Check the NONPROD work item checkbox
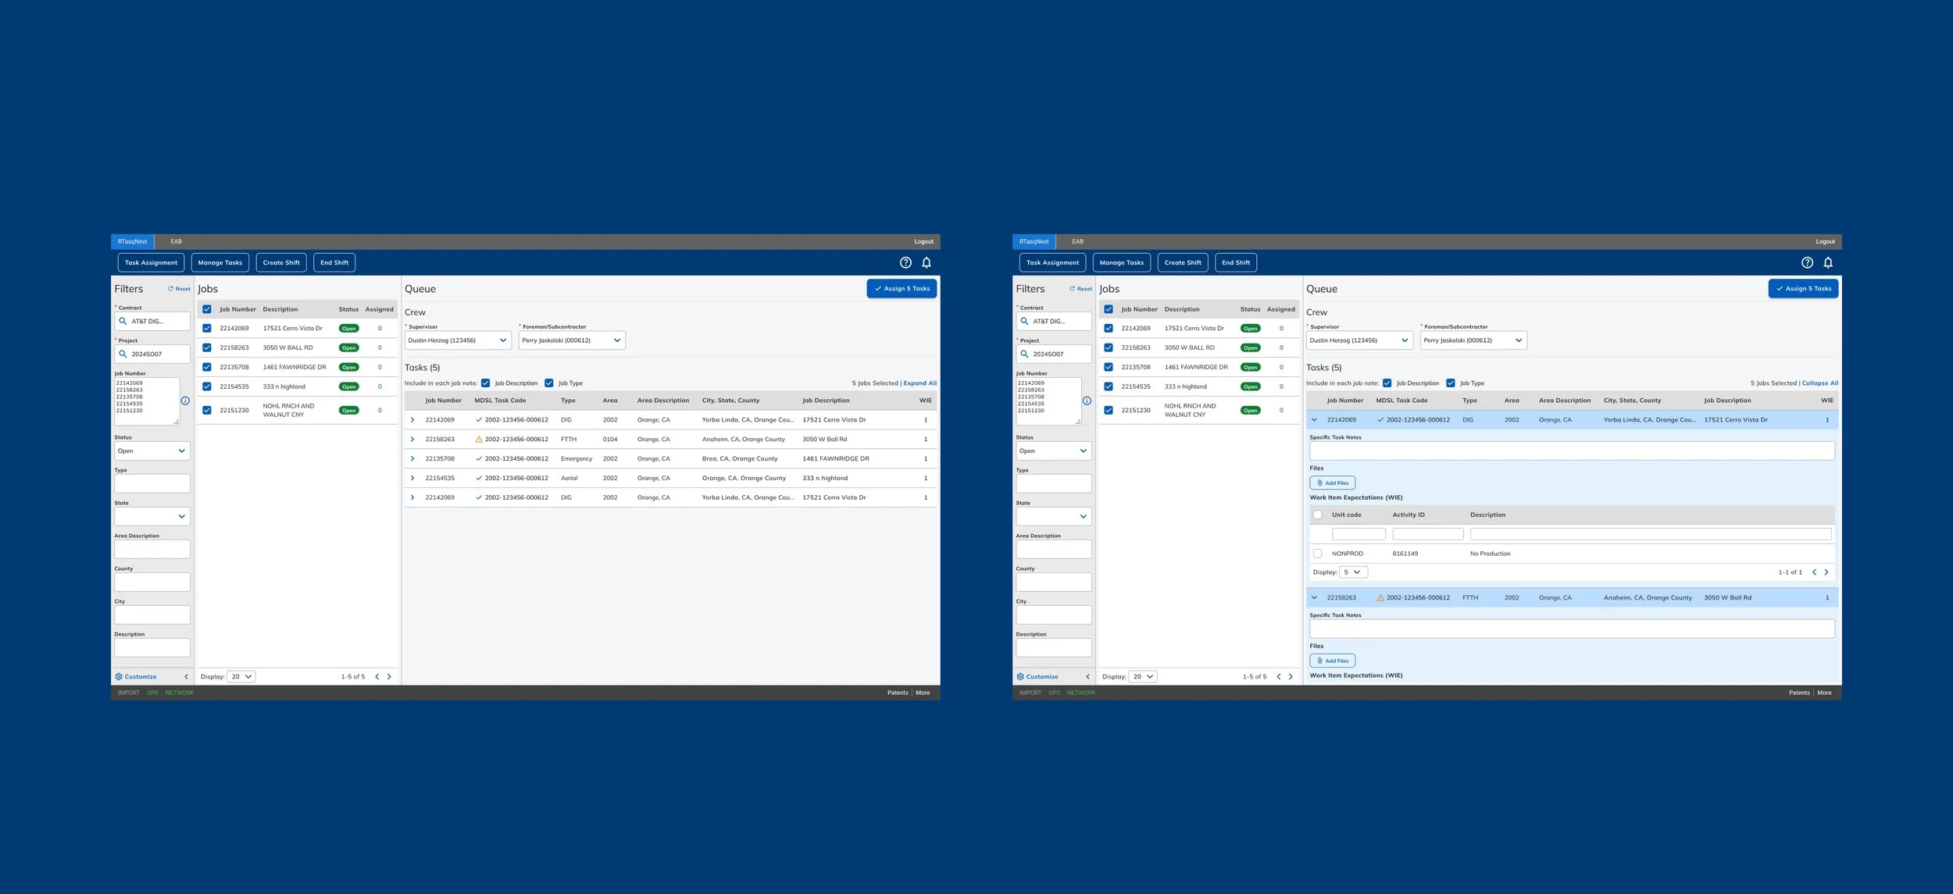The height and width of the screenshot is (894, 1953). coord(1317,554)
